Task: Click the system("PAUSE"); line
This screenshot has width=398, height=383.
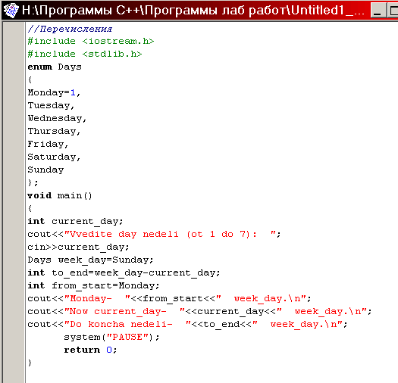Action: coord(111,338)
